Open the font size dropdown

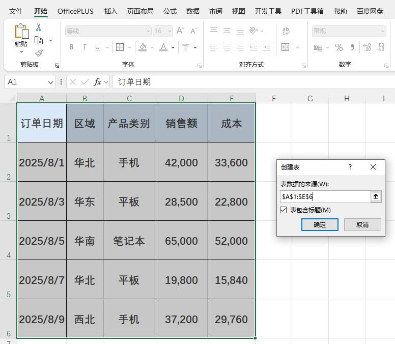click(170, 31)
